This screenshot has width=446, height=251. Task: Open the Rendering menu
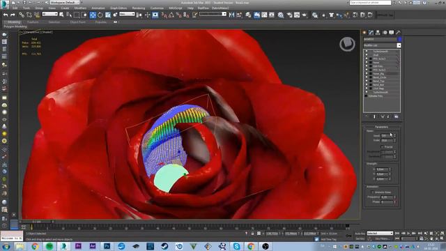pos(139,8)
